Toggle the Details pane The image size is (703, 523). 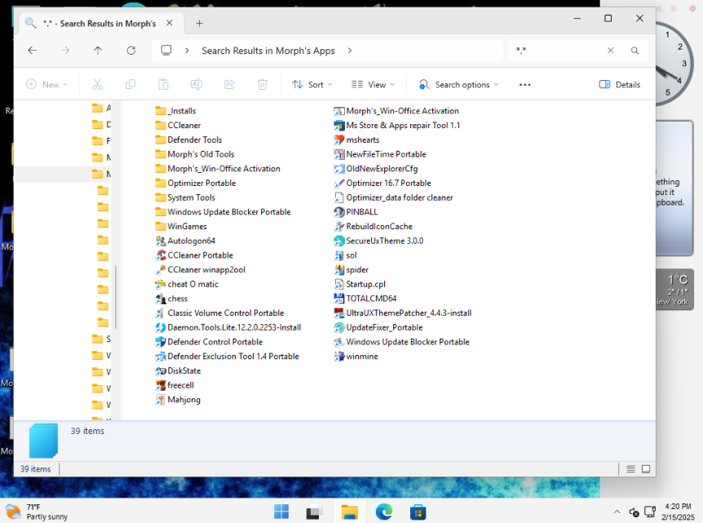[620, 84]
